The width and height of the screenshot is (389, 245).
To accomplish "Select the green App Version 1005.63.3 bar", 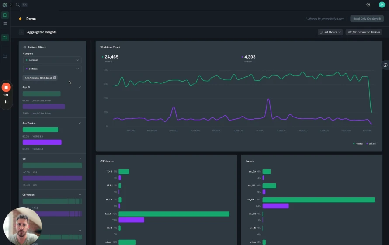I will point(40,129).
